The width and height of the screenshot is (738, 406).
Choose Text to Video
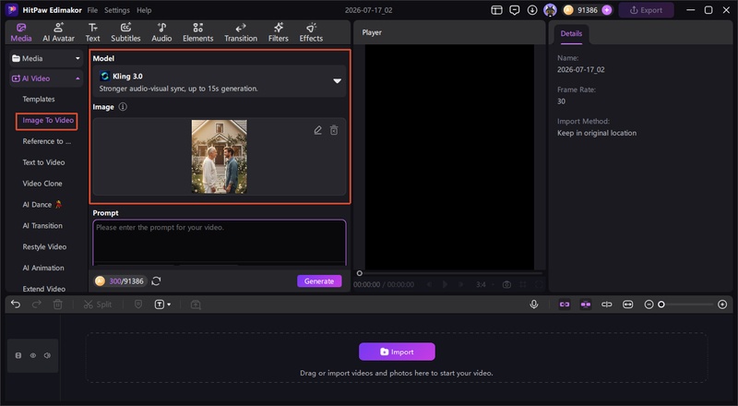[x=43, y=162]
